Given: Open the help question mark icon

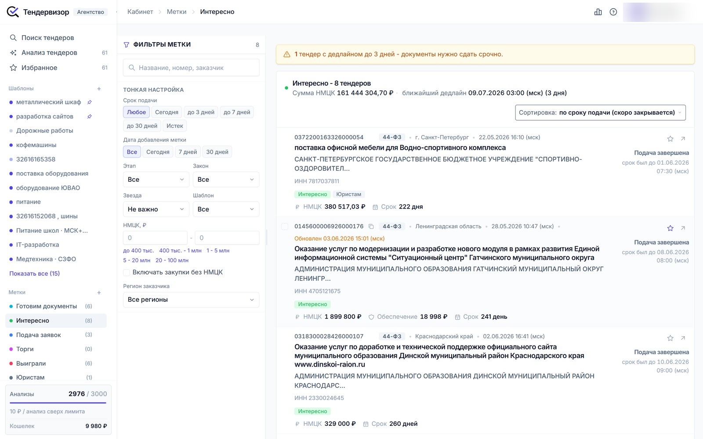Looking at the screenshot, I should (x=613, y=12).
